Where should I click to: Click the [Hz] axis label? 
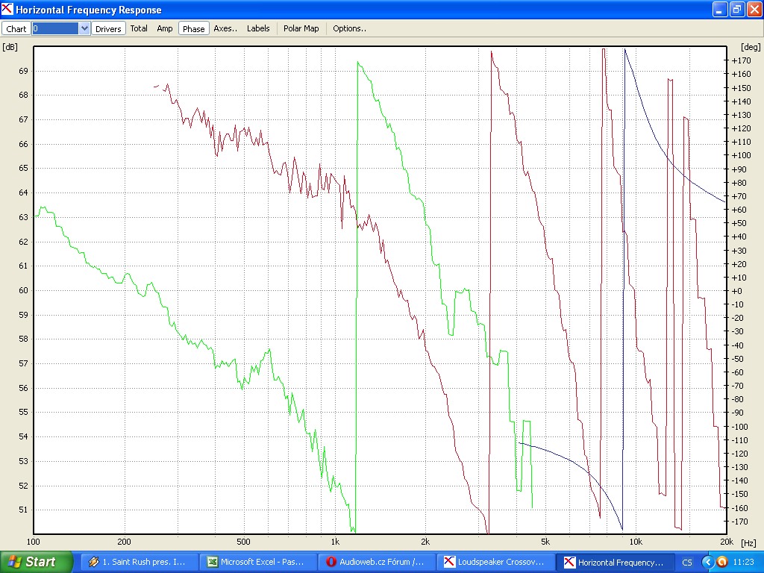[748, 542]
